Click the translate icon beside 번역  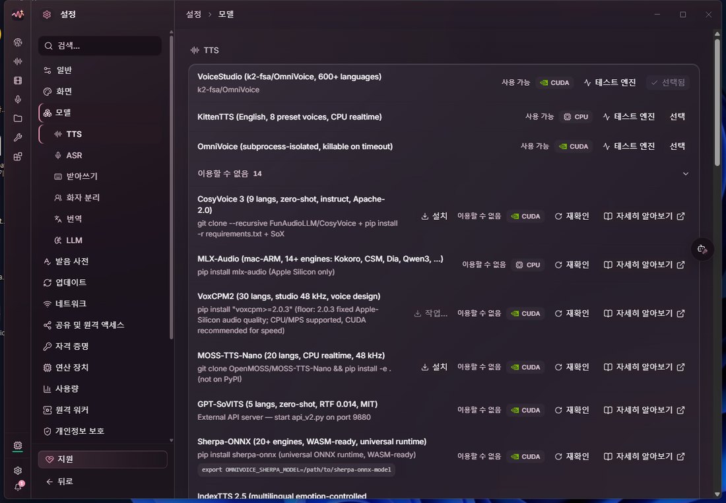coord(58,219)
